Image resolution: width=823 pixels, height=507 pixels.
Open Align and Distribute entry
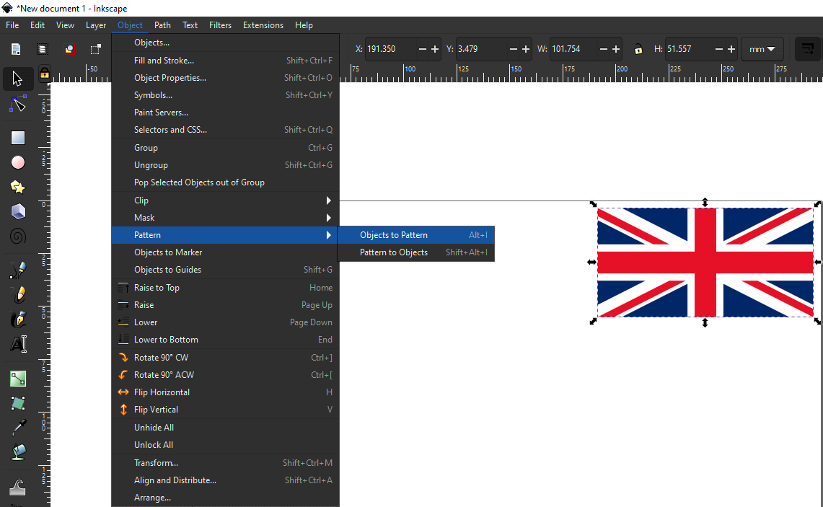(226, 480)
